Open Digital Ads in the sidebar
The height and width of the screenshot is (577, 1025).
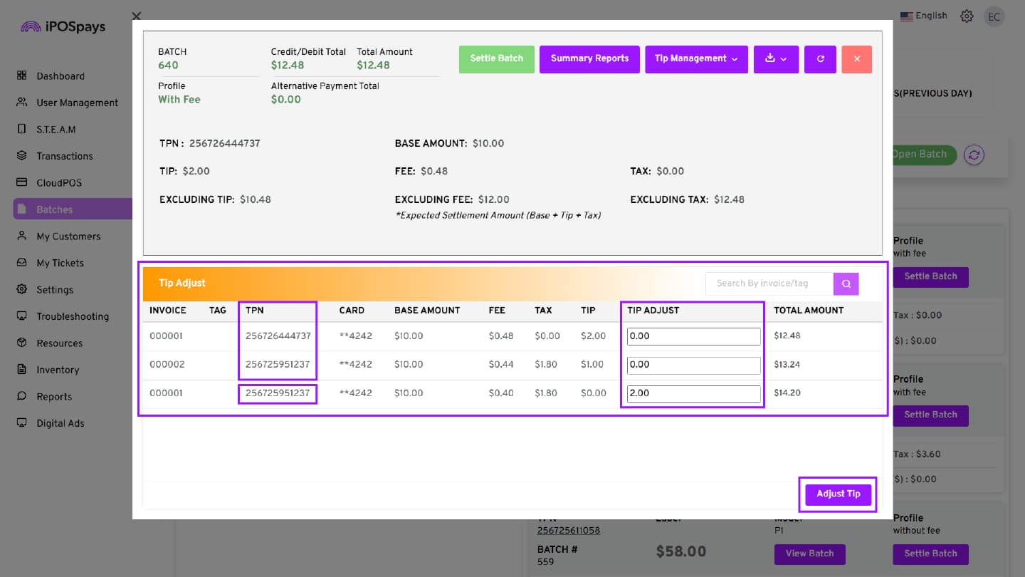tap(61, 423)
